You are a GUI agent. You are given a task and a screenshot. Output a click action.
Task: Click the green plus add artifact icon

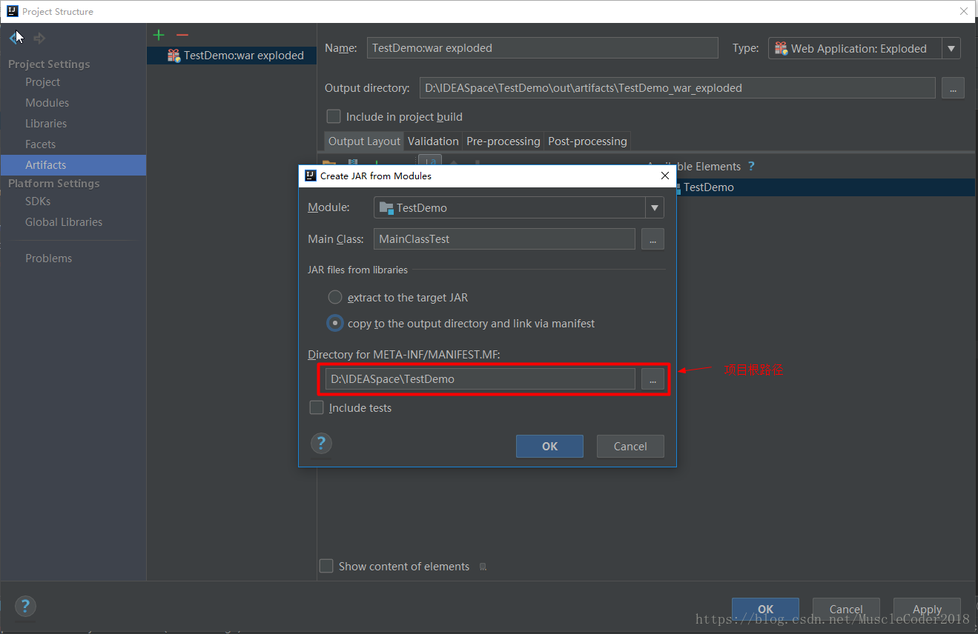pyautogui.click(x=158, y=35)
